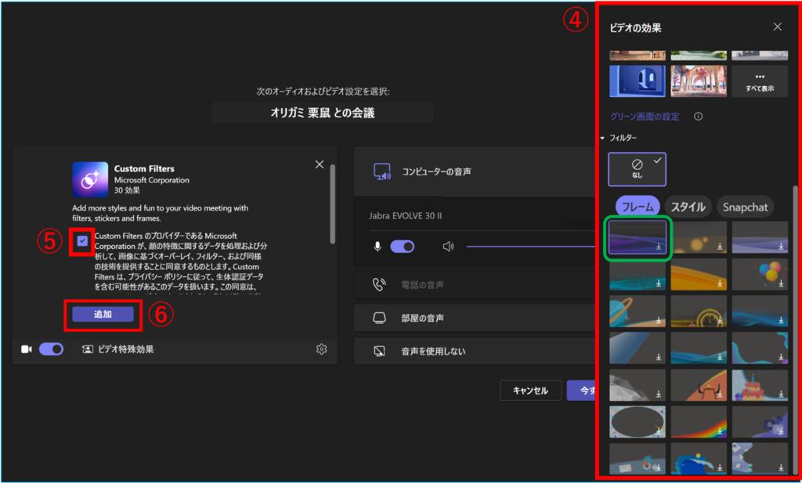Click the Custom Filters app icon

[x=90, y=179]
